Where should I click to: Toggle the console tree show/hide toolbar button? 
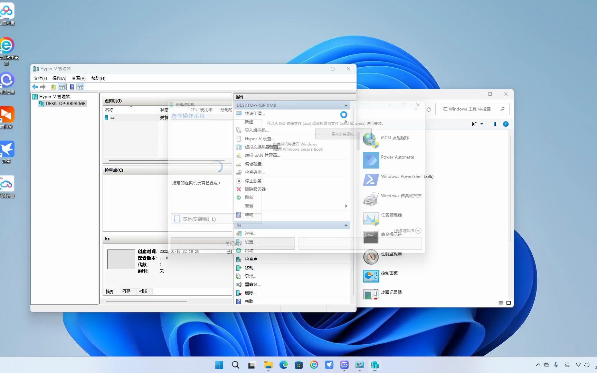click(62, 87)
